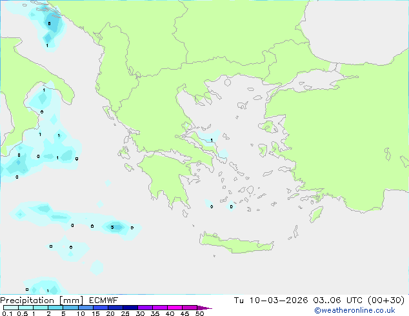This screenshot has height=316, width=409.
Task: Click the 40–45 mm bright magenta legend swatch
Action: pos(175,308)
